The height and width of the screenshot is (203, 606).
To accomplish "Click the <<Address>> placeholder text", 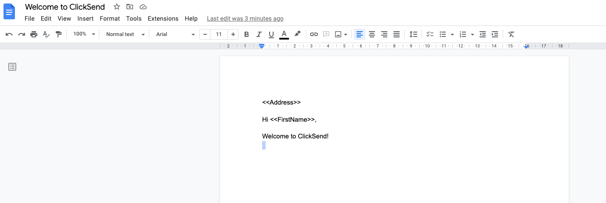I will point(281,102).
